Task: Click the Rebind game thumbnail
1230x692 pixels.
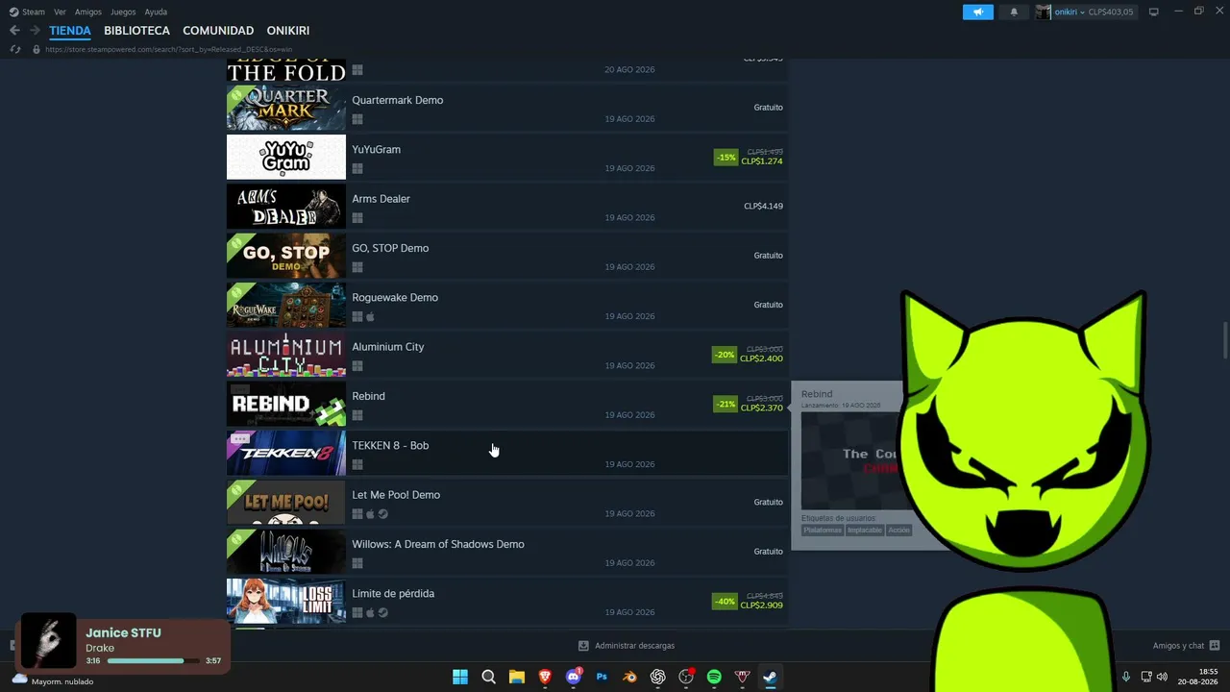Action: click(286, 404)
